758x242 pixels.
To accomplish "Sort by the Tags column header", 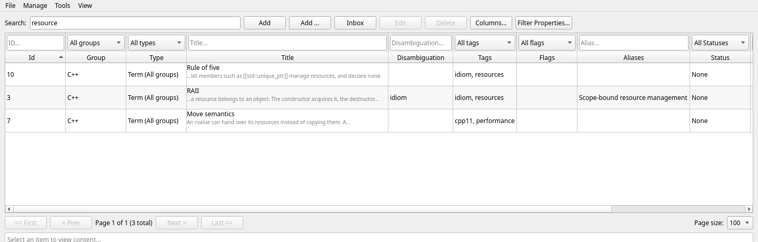I will tap(485, 57).
